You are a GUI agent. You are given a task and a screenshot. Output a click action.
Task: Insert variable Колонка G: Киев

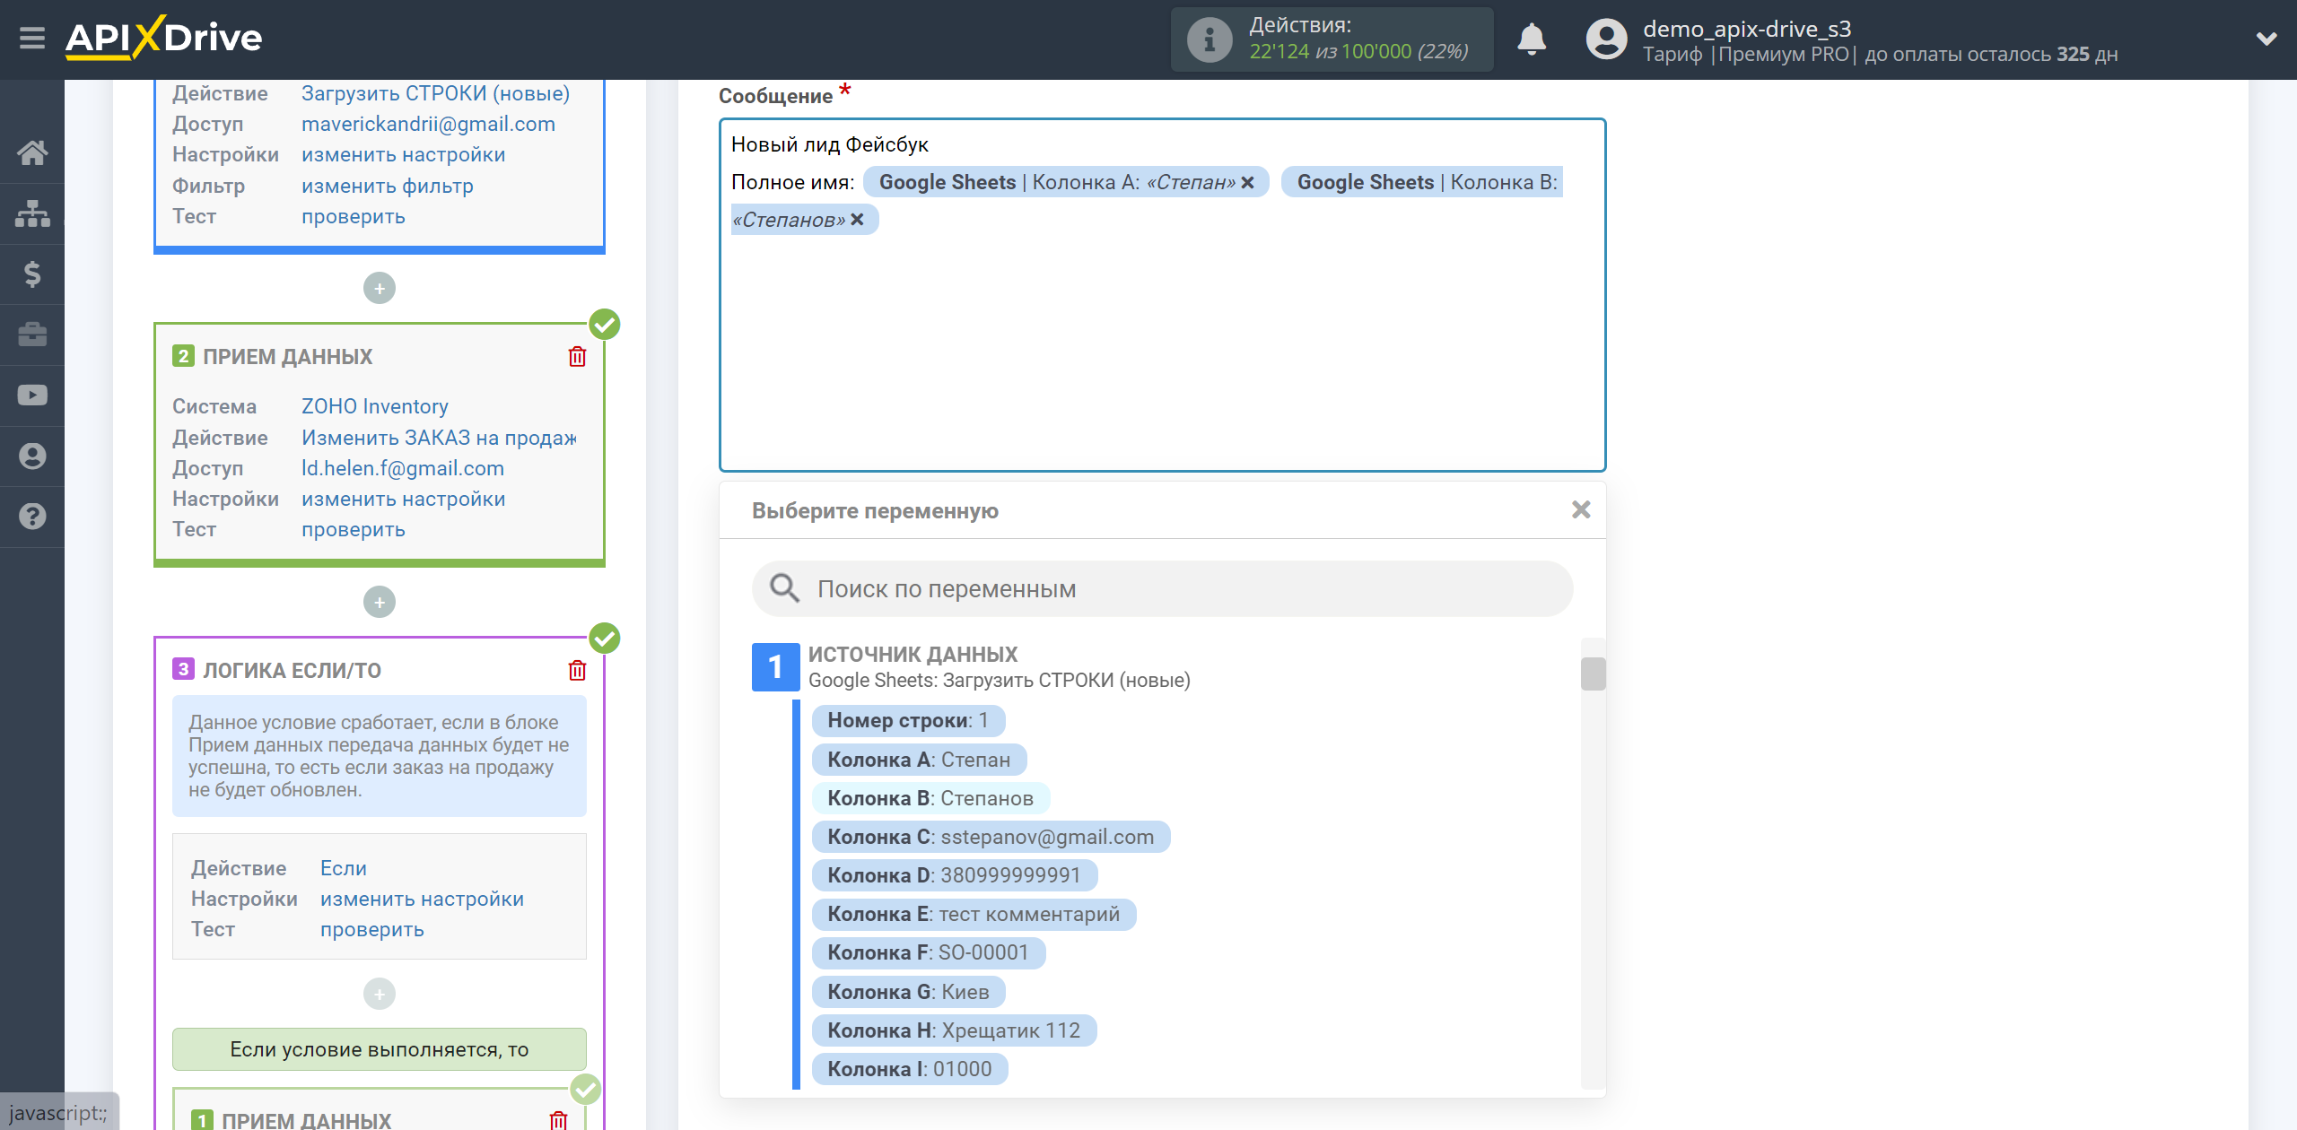908,992
